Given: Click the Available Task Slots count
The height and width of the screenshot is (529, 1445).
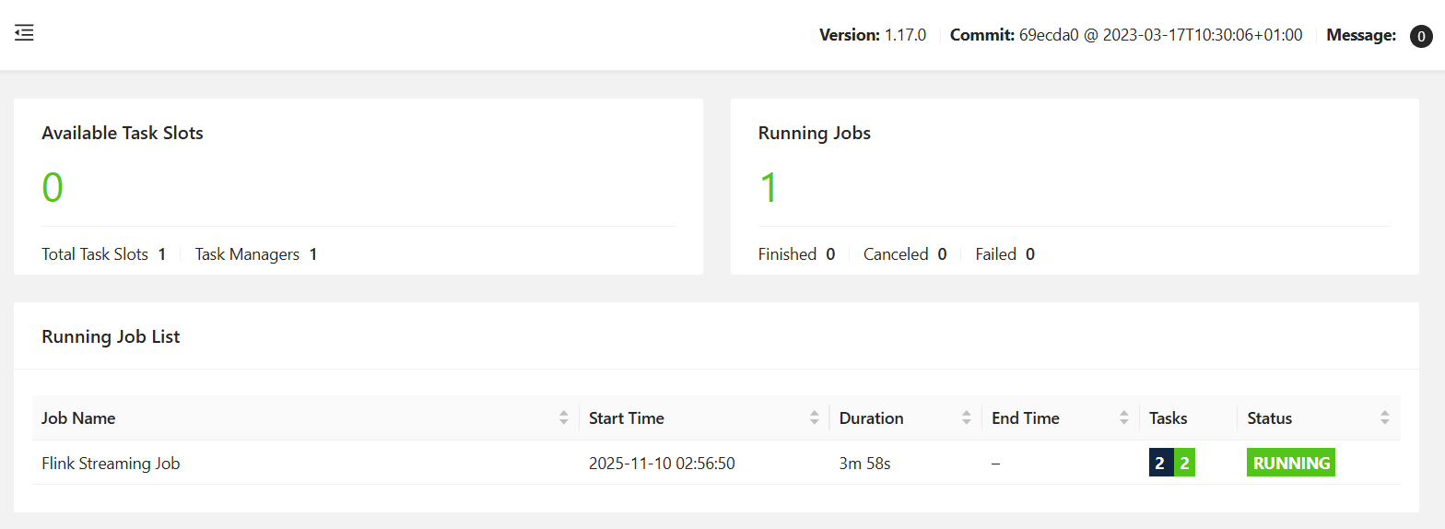Looking at the screenshot, I should pyautogui.click(x=53, y=188).
